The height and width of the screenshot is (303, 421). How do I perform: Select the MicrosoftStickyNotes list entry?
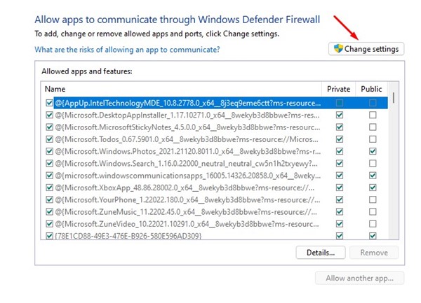click(x=187, y=127)
